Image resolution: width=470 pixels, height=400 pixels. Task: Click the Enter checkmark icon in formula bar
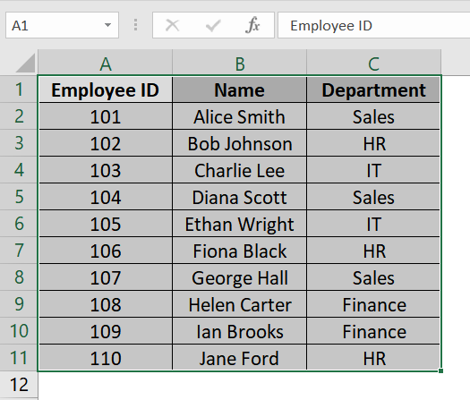[213, 25]
